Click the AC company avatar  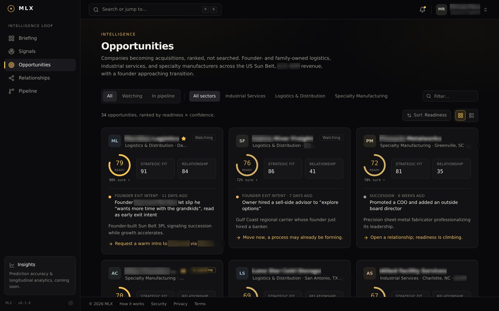pyautogui.click(x=115, y=273)
